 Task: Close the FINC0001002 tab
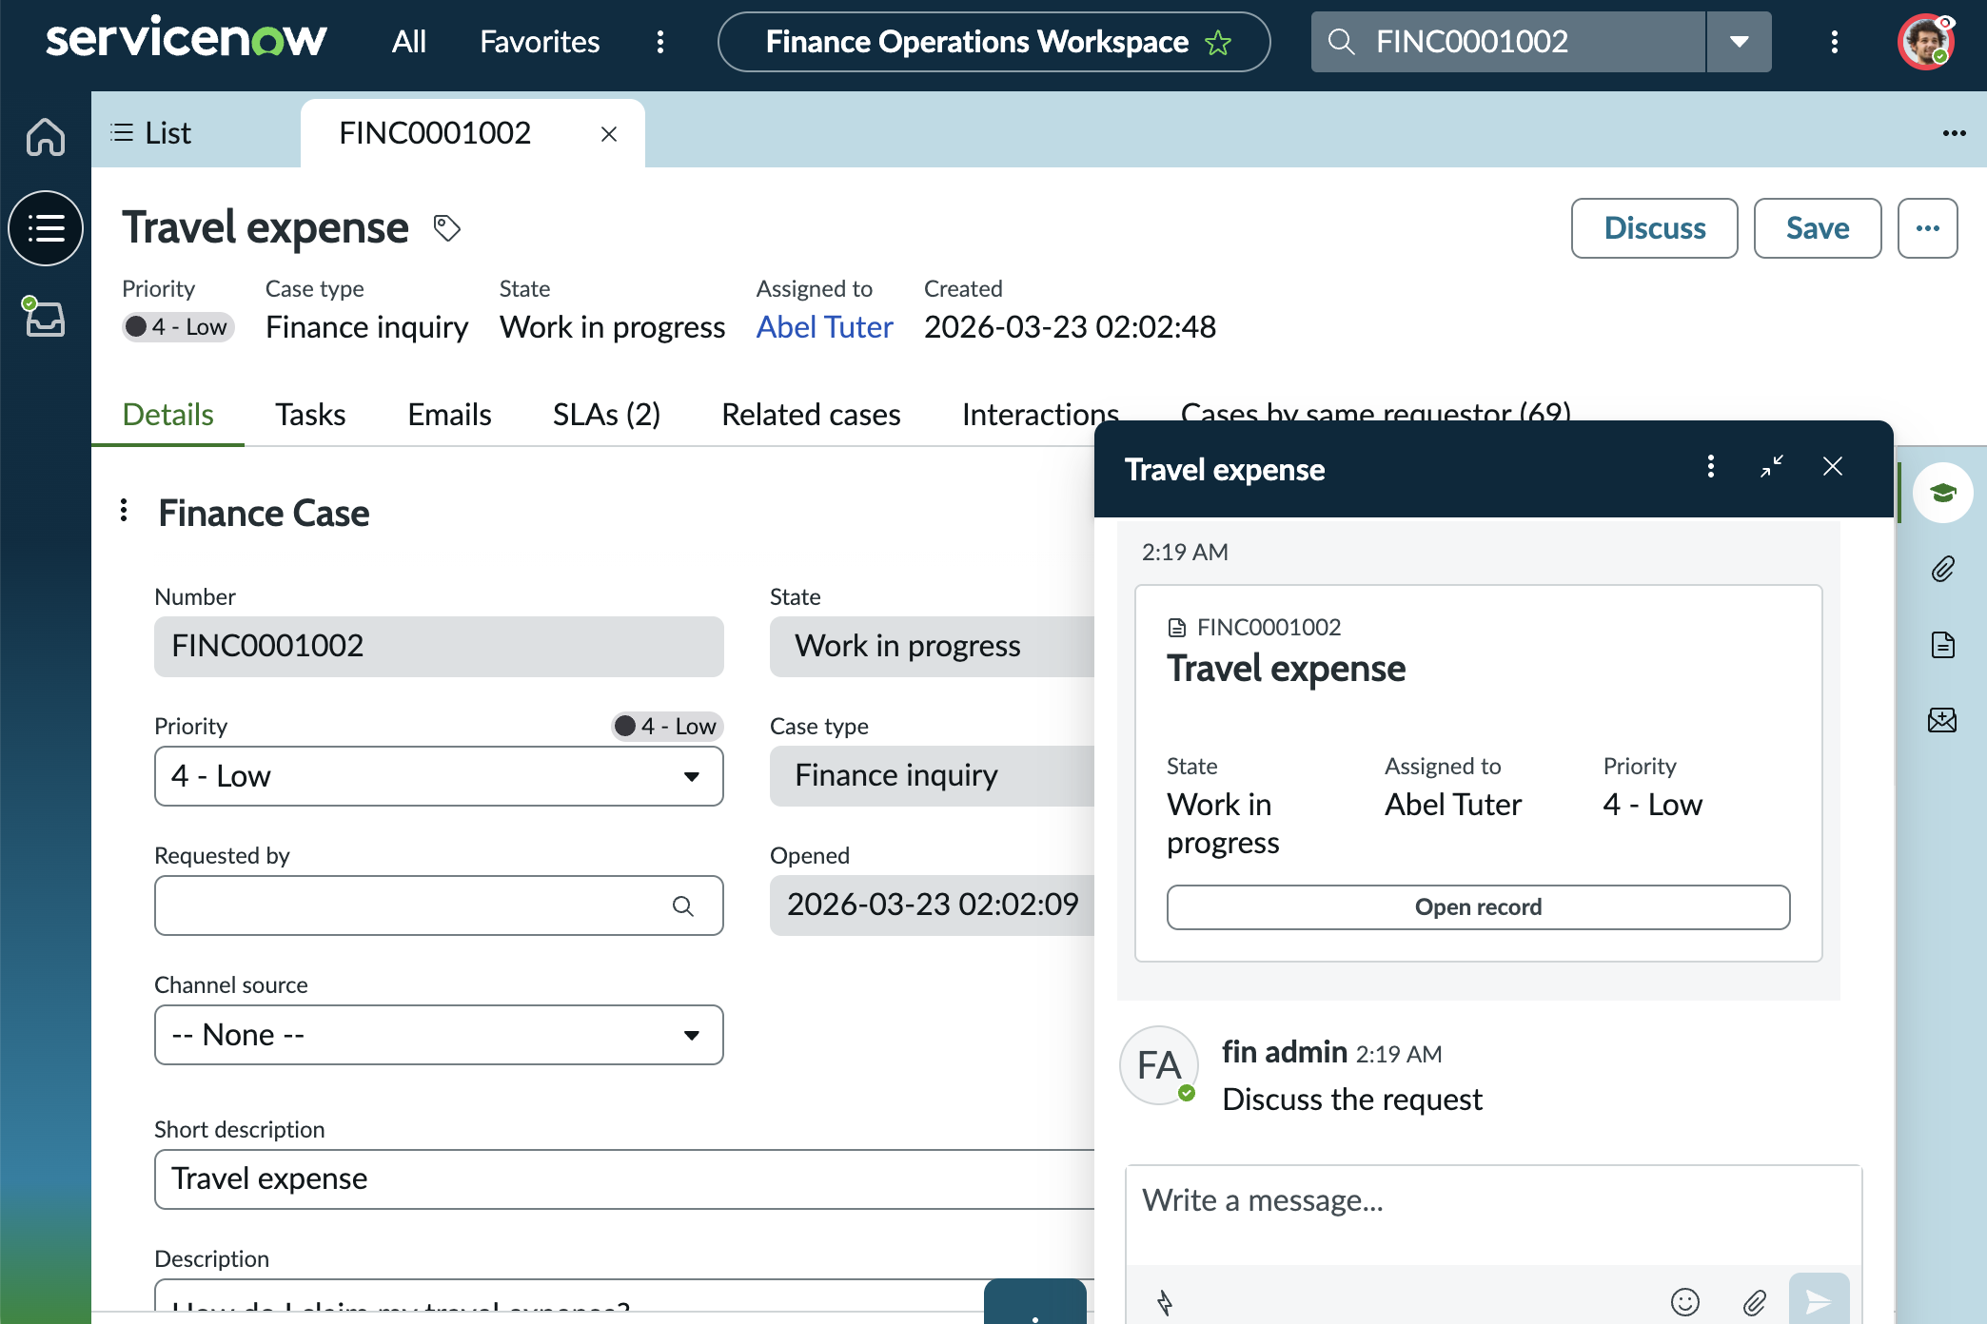(x=609, y=134)
